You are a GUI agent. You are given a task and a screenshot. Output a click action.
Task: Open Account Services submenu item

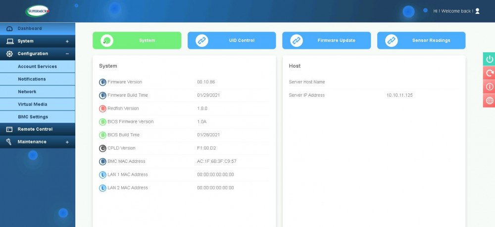38,67
